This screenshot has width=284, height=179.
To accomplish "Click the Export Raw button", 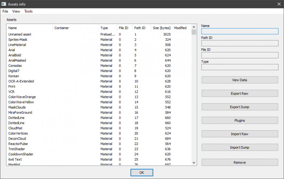I will point(240,93).
